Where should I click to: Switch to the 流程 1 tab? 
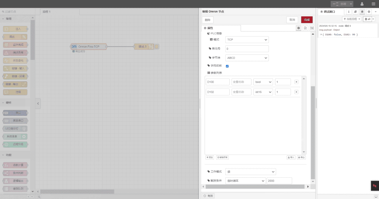[x=47, y=11]
